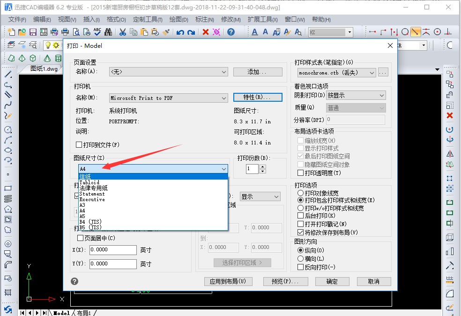Click the Center snap circle icon
The width and height of the screenshot is (461, 316).
pyautogui.click(x=437, y=32)
